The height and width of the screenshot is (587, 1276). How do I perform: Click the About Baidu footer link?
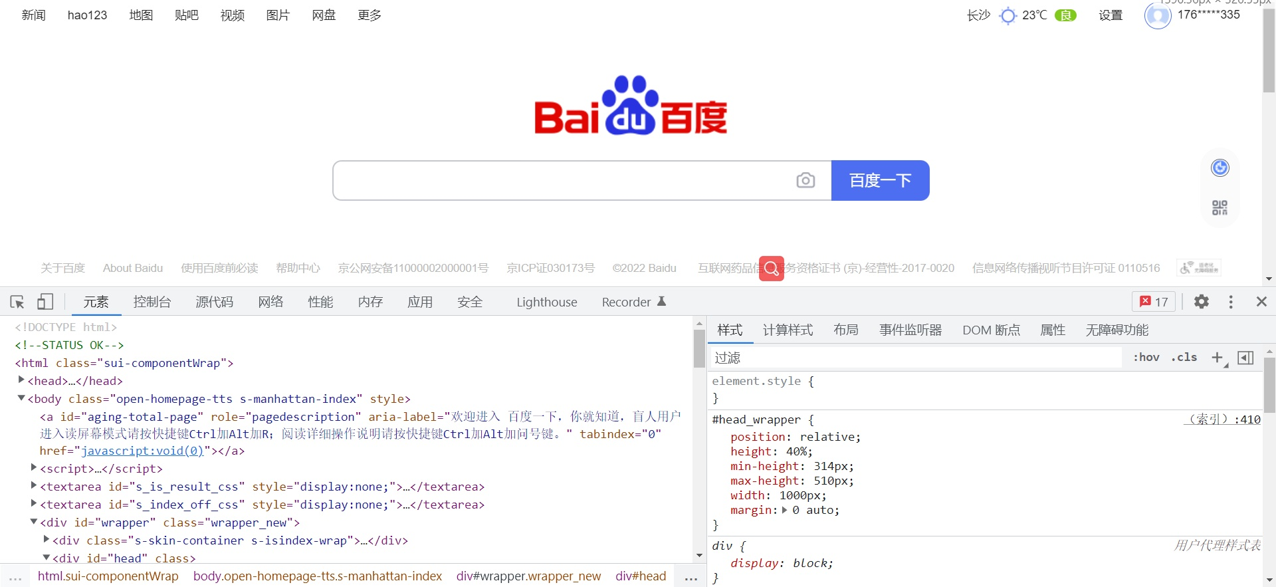pos(133,268)
